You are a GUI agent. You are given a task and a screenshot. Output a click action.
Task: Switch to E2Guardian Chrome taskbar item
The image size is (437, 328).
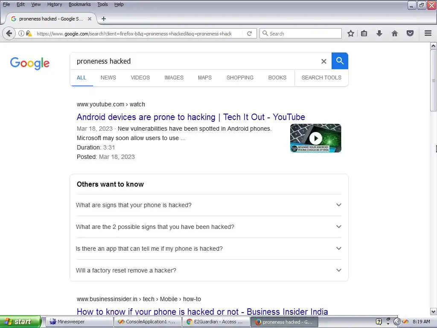216,322
